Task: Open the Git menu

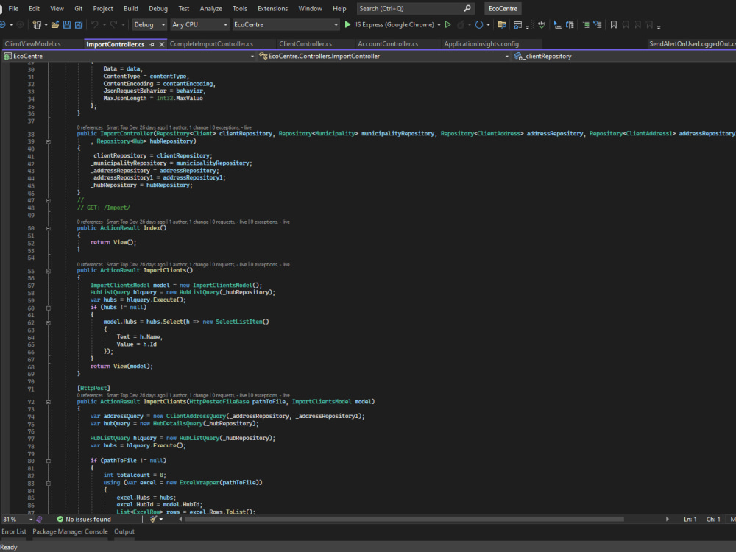Action: [79, 8]
